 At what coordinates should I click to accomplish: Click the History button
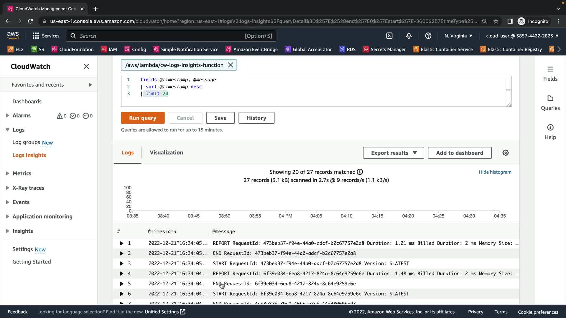pyautogui.click(x=256, y=118)
